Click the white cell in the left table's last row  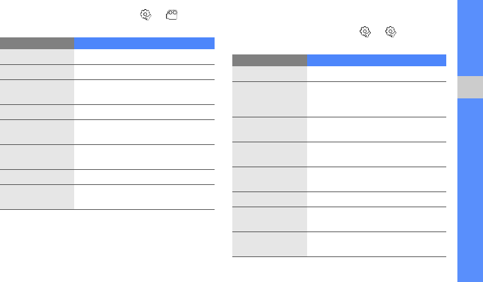[x=144, y=197]
